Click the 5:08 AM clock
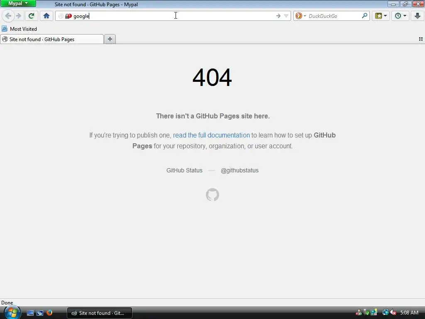 point(409,313)
